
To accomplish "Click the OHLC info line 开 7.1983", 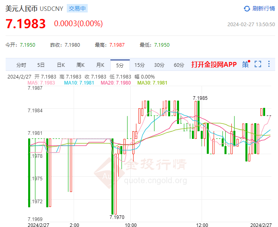I will (45, 77).
